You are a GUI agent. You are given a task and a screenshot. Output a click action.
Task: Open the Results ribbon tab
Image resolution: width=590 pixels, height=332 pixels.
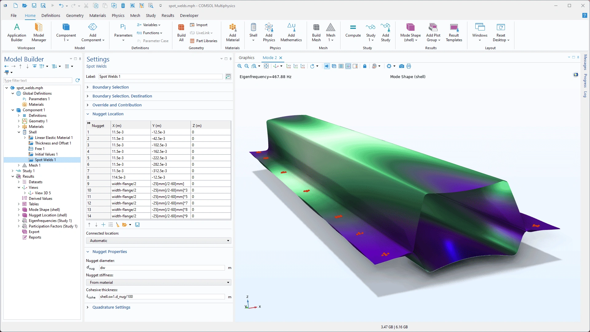(x=168, y=15)
